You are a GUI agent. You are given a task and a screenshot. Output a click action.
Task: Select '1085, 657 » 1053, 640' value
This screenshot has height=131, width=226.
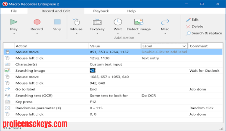[x=109, y=77]
